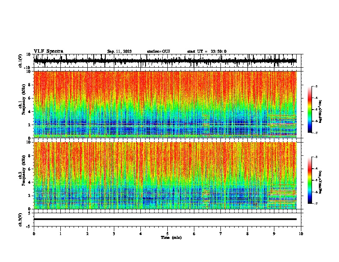The height and width of the screenshot is (262, 339).
Task: Click the ch.3 voltage trace panel
Action: 167,220
